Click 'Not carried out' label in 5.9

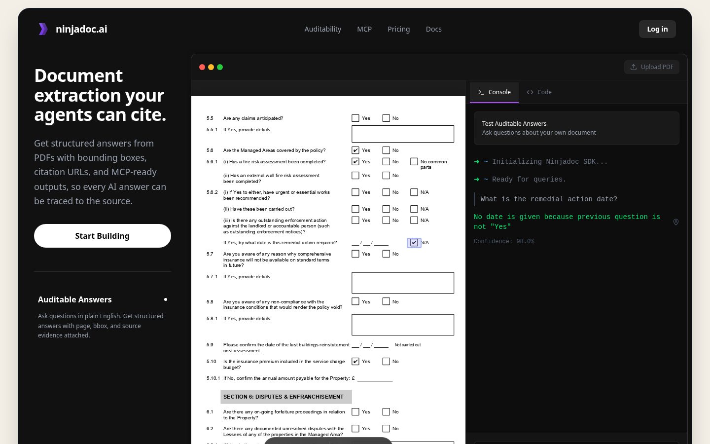tap(408, 345)
